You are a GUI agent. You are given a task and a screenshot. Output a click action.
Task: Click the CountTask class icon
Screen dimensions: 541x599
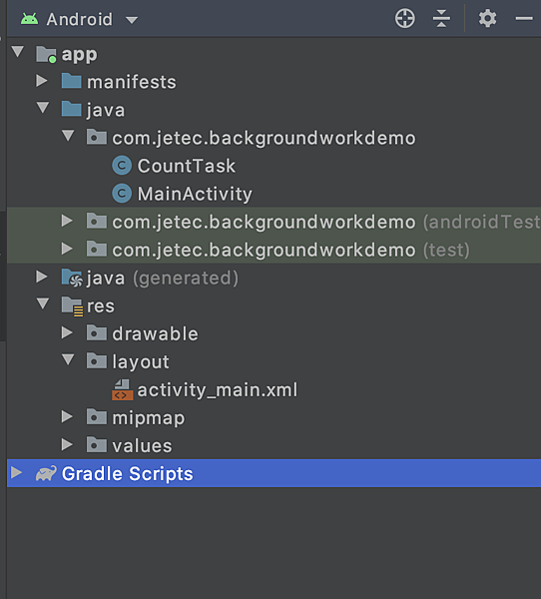[122, 166]
